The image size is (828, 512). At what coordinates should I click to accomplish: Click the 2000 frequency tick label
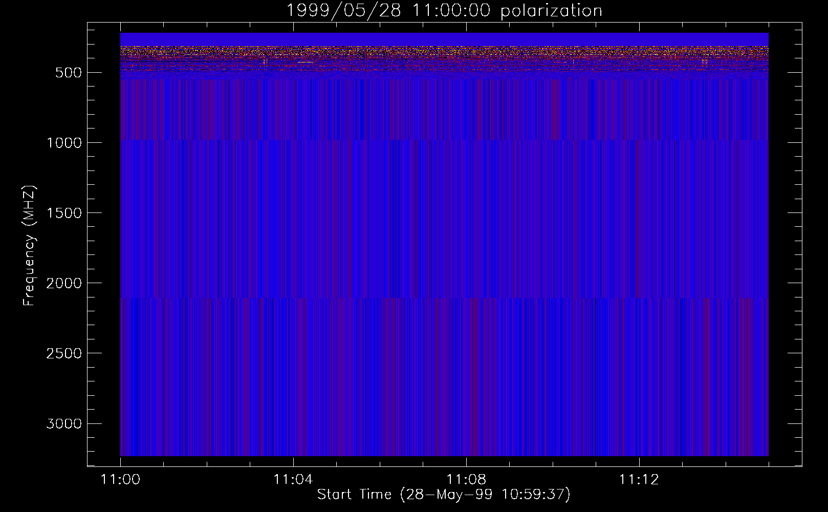coord(64,283)
